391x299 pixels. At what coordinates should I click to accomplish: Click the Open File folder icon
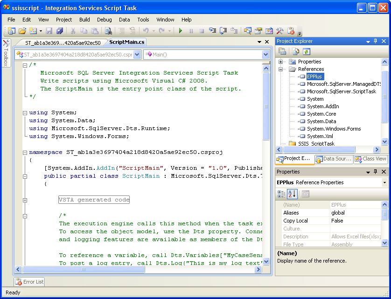point(22,31)
